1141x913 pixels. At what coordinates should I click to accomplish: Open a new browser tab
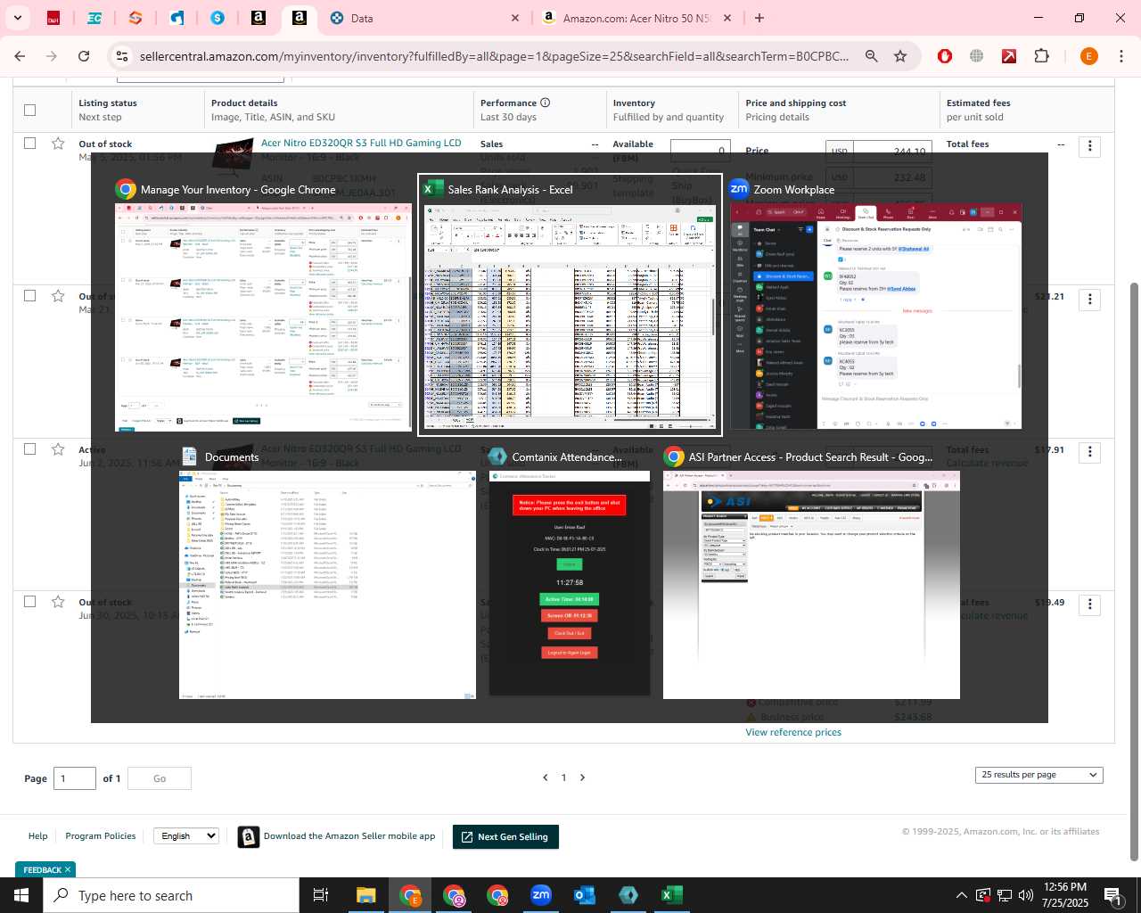(x=759, y=18)
